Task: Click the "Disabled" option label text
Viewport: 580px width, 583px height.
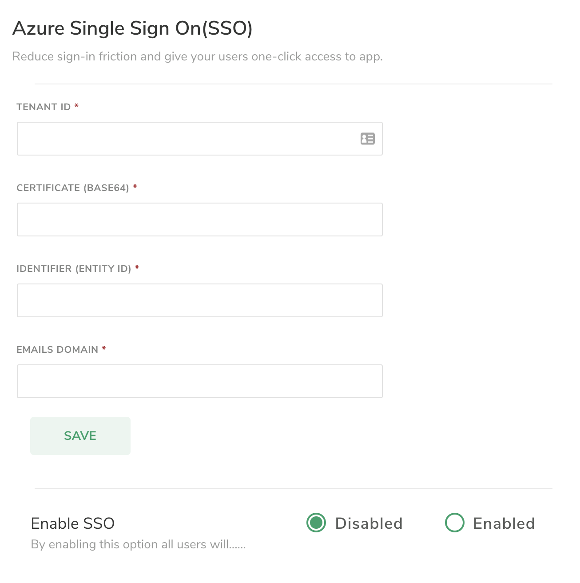Action: [369, 523]
